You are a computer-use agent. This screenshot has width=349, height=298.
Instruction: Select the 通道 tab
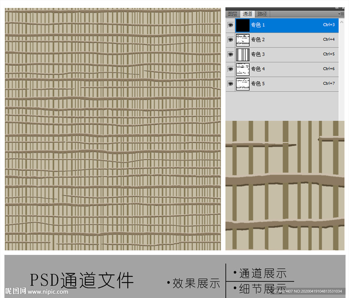[247, 14]
